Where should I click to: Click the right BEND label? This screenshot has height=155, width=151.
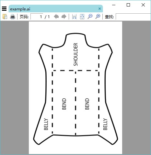87,104
